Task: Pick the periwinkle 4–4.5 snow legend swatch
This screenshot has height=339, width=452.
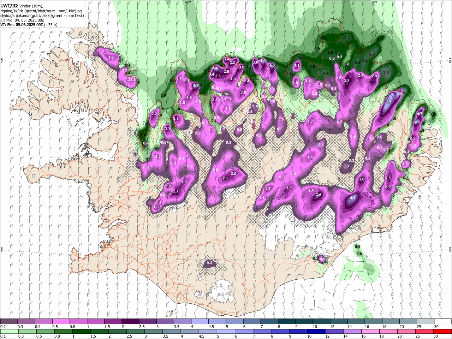Action: pos(200,321)
